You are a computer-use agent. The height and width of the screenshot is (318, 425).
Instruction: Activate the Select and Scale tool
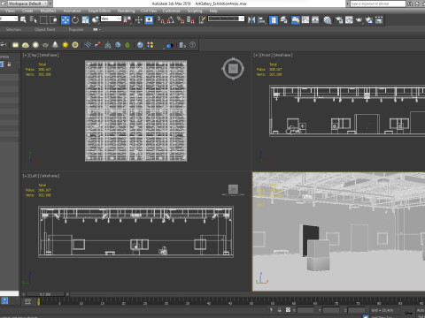pos(85,19)
